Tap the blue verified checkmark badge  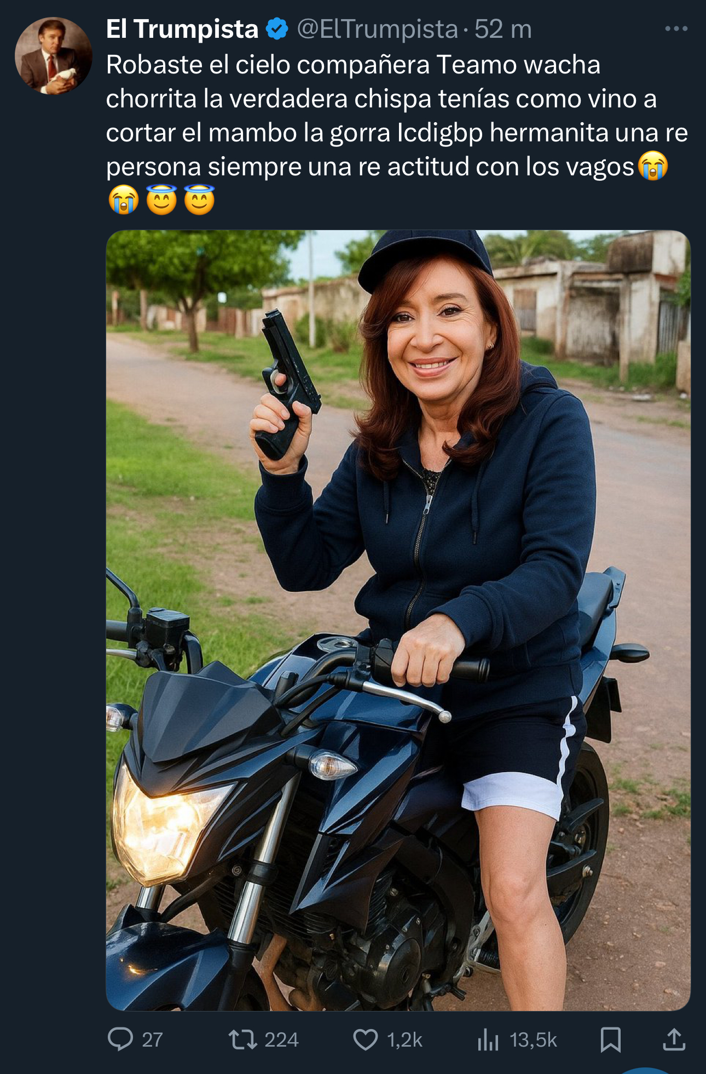click(277, 29)
